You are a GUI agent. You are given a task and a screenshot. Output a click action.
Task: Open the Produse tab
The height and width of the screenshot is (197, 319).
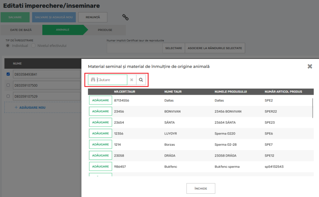click(x=105, y=30)
